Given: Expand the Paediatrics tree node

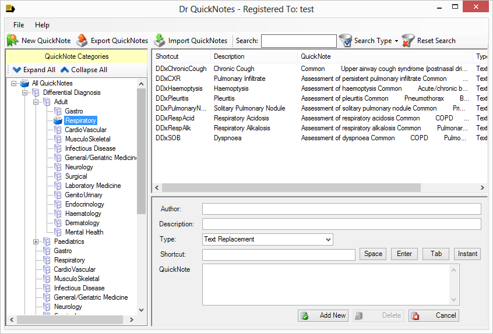Looking at the screenshot, I should [x=36, y=241].
